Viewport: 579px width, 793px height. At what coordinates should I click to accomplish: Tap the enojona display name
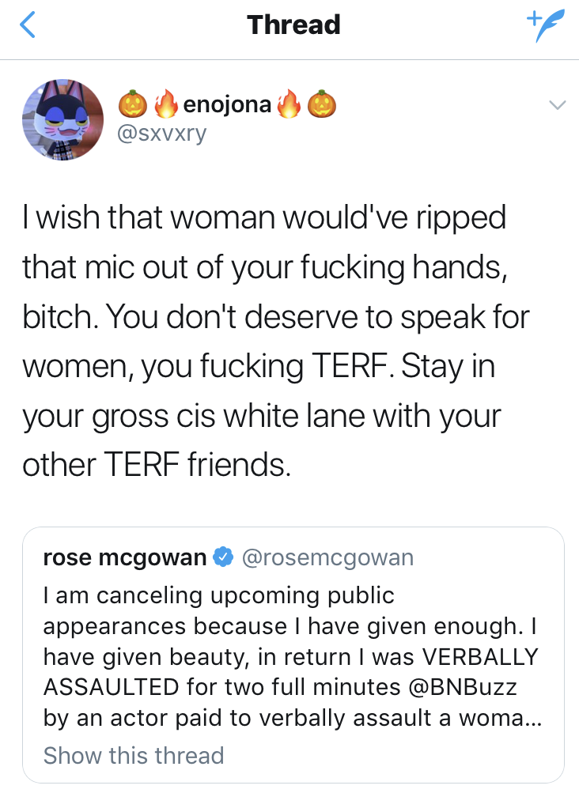pos(226,104)
